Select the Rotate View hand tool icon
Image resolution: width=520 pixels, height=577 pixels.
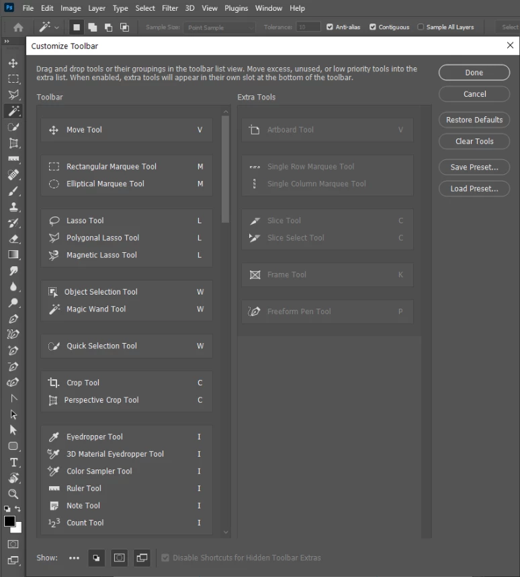(x=13, y=478)
